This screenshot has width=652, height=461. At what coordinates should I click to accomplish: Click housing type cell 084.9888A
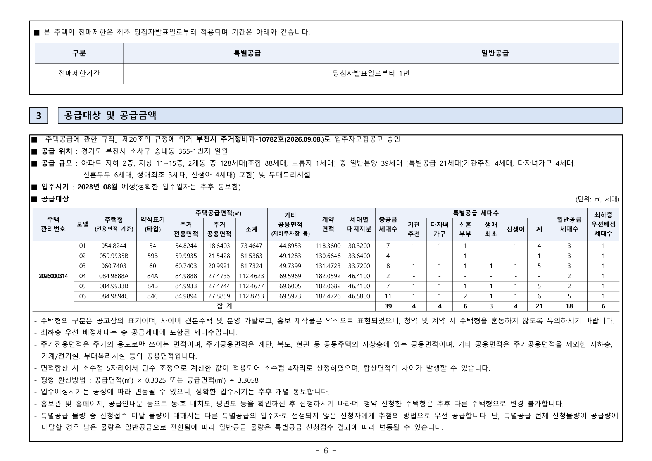pyautogui.click(x=114, y=276)
